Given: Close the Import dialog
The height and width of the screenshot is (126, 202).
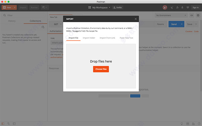Looking at the screenshot, I should (136, 19).
